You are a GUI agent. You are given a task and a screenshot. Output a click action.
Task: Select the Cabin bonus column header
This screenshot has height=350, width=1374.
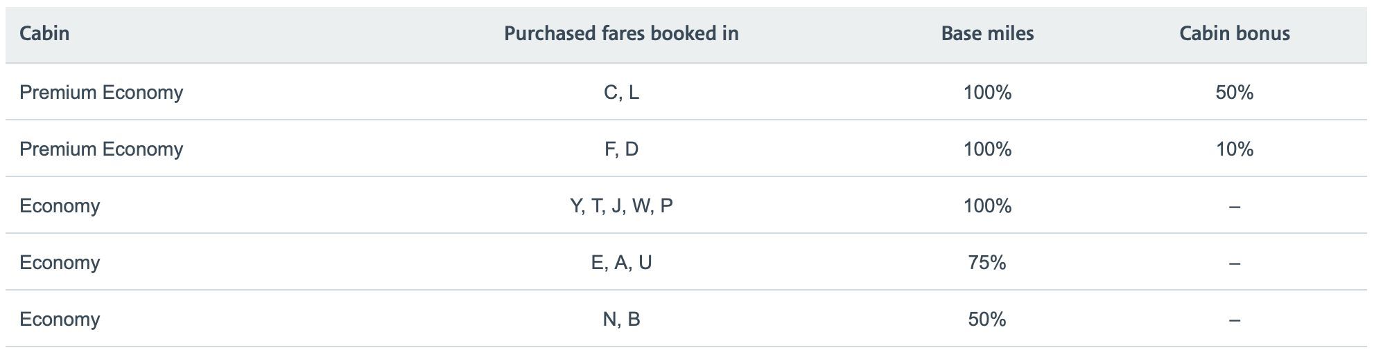(1234, 33)
